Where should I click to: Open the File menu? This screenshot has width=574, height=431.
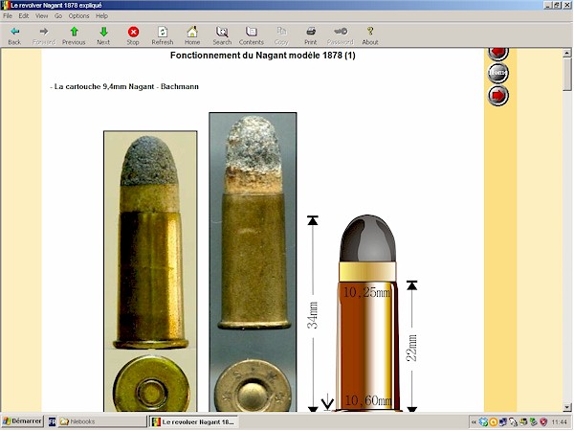pyautogui.click(x=8, y=15)
